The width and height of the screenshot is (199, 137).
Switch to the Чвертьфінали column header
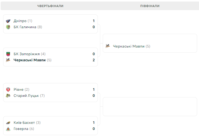tap(50, 6)
